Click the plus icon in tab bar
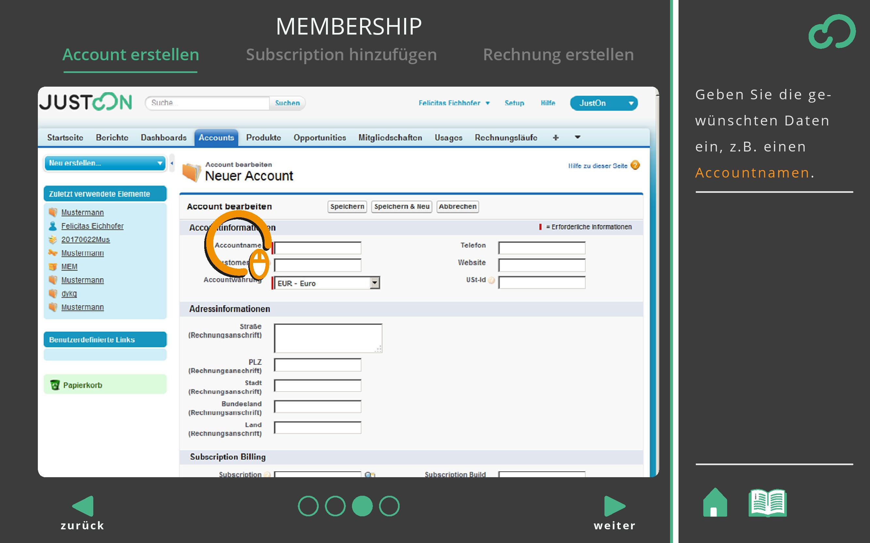 (x=556, y=137)
